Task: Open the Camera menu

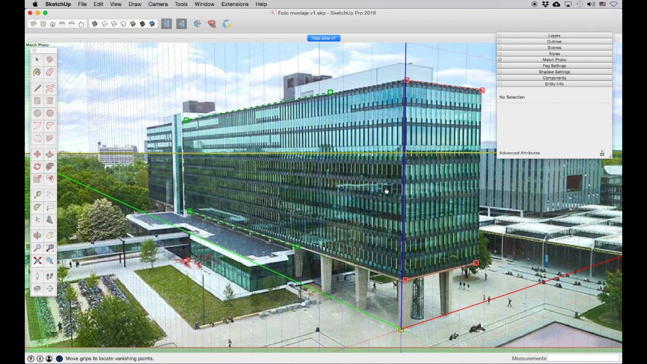Action: click(158, 4)
